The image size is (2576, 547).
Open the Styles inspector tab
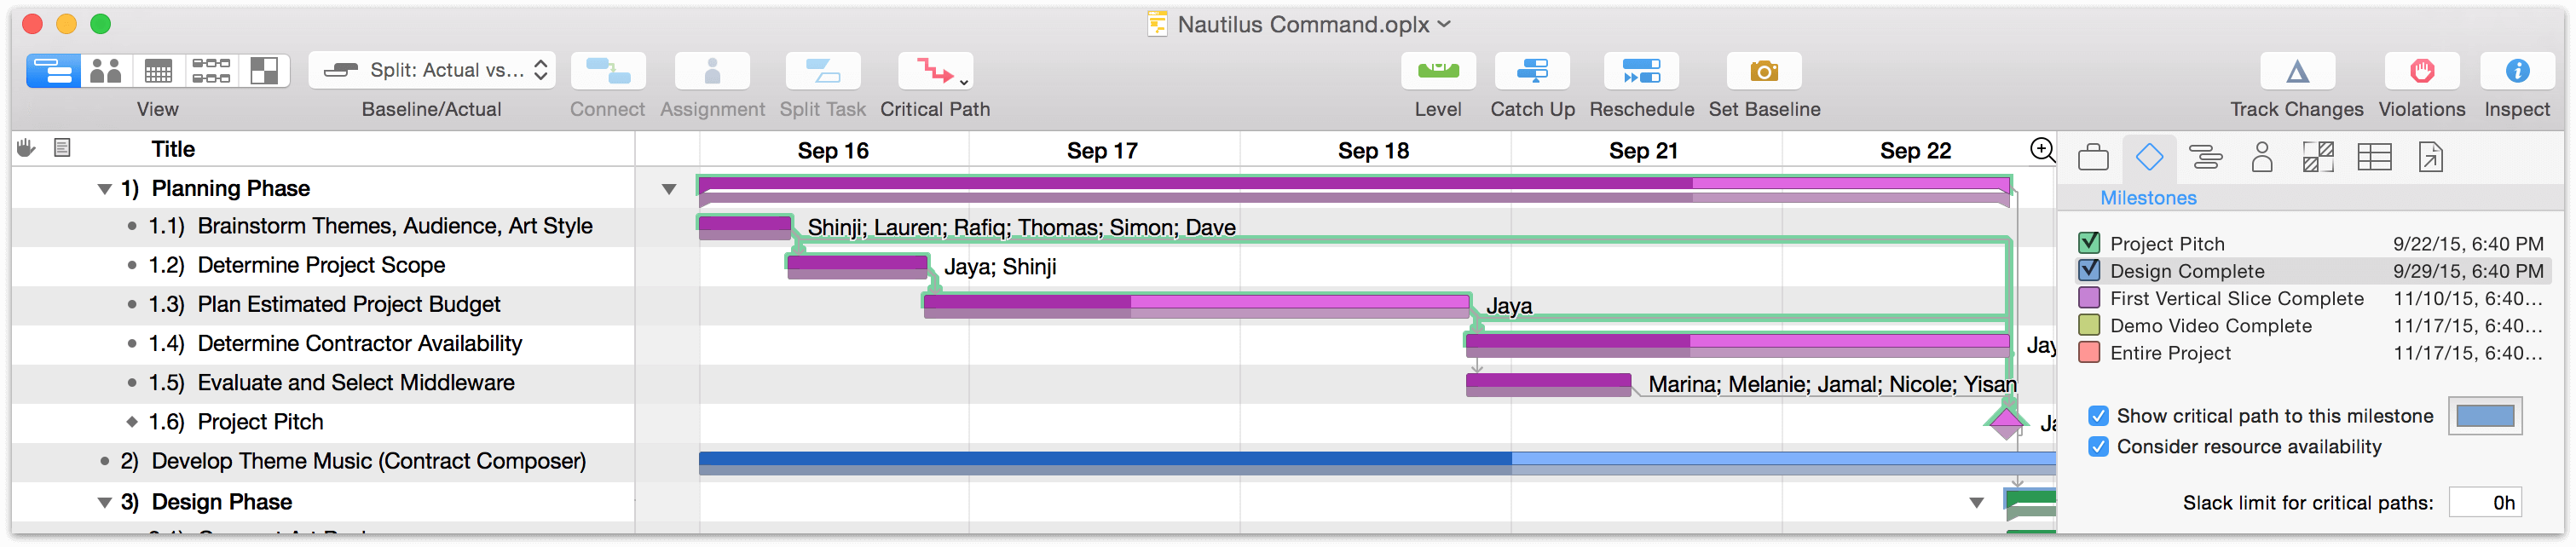pos(2317,157)
